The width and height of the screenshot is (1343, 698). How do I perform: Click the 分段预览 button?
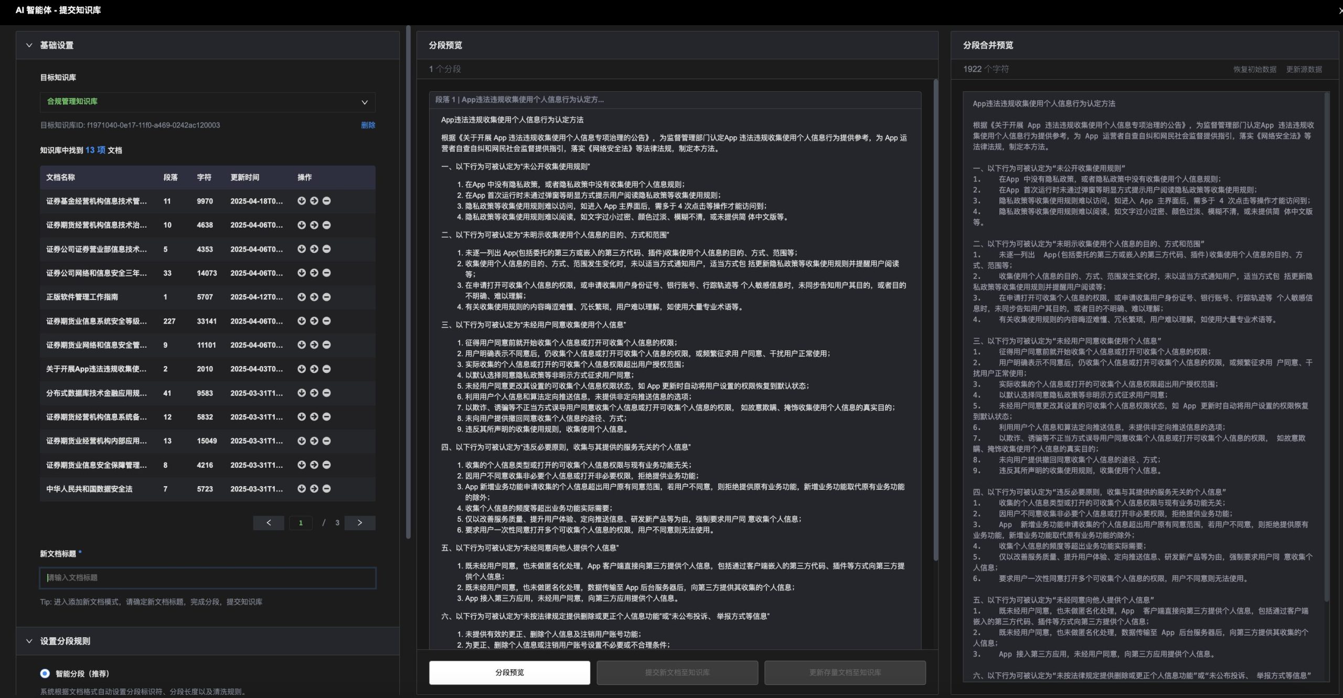pos(509,672)
